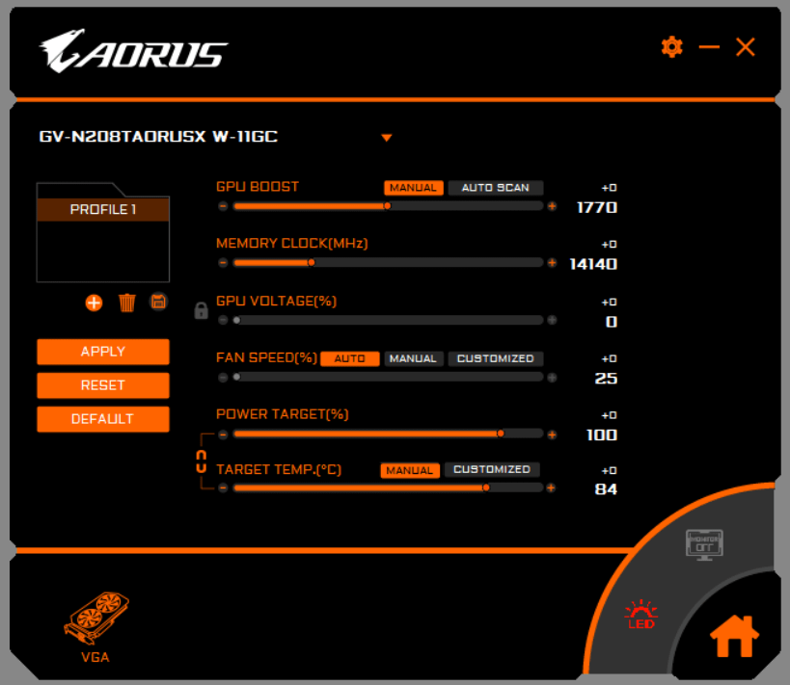The image size is (790, 685).
Task: Increase Fan Speed with plus icon
Action: (552, 378)
